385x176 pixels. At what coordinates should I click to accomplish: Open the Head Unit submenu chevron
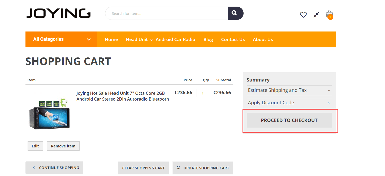point(152,40)
